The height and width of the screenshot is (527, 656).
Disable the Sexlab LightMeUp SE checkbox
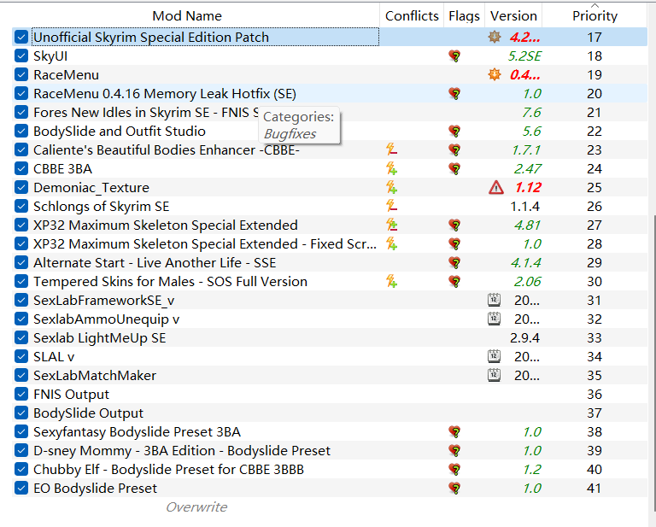click(20, 337)
